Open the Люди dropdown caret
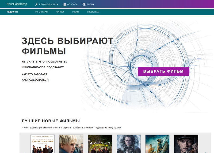 (94, 5)
